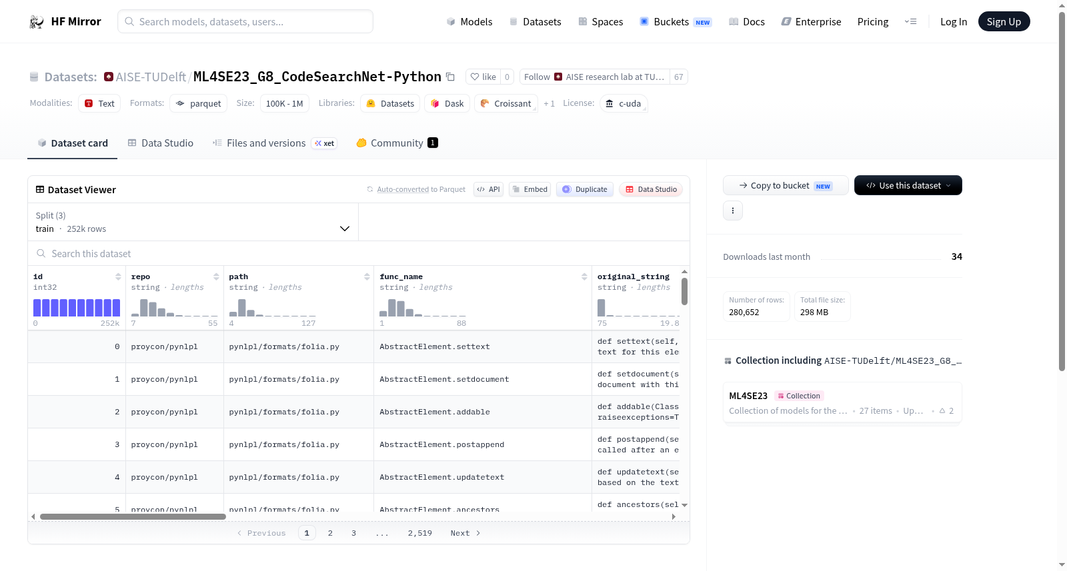The height and width of the screenshot is (571, 1067).
Task: Sort the repo column
Action: [216, 277]
